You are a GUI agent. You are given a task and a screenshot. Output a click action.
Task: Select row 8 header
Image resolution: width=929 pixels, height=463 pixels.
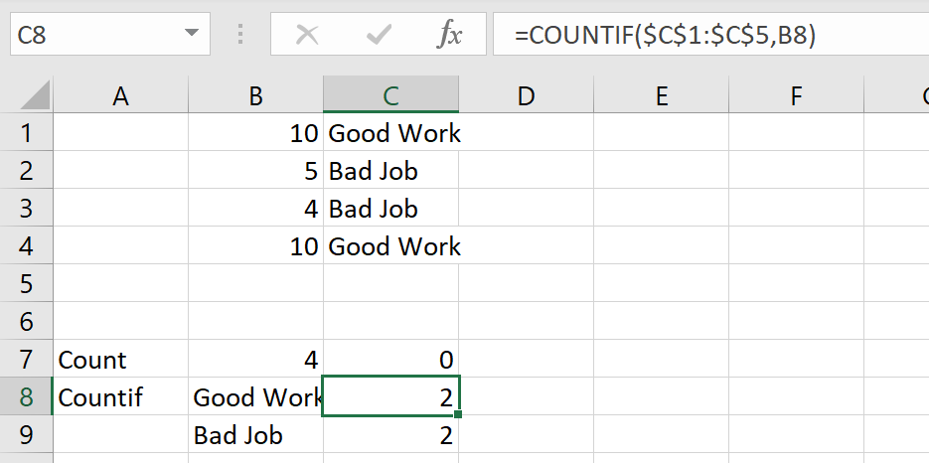[26, 396]
